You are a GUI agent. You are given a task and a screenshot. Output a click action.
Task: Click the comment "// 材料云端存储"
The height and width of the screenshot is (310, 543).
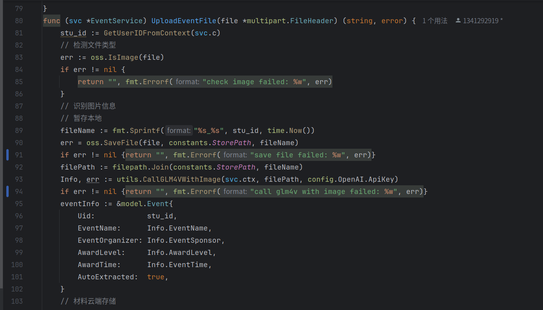click(88, 301)
